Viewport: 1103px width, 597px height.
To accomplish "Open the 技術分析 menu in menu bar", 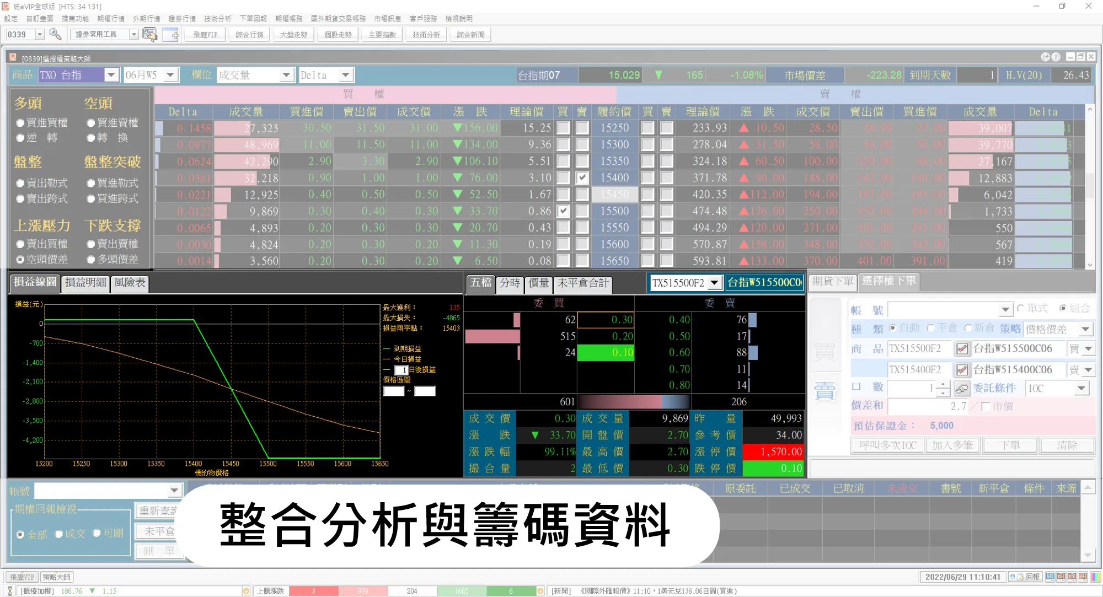I will pyautogui.click(x=217, y=19).
